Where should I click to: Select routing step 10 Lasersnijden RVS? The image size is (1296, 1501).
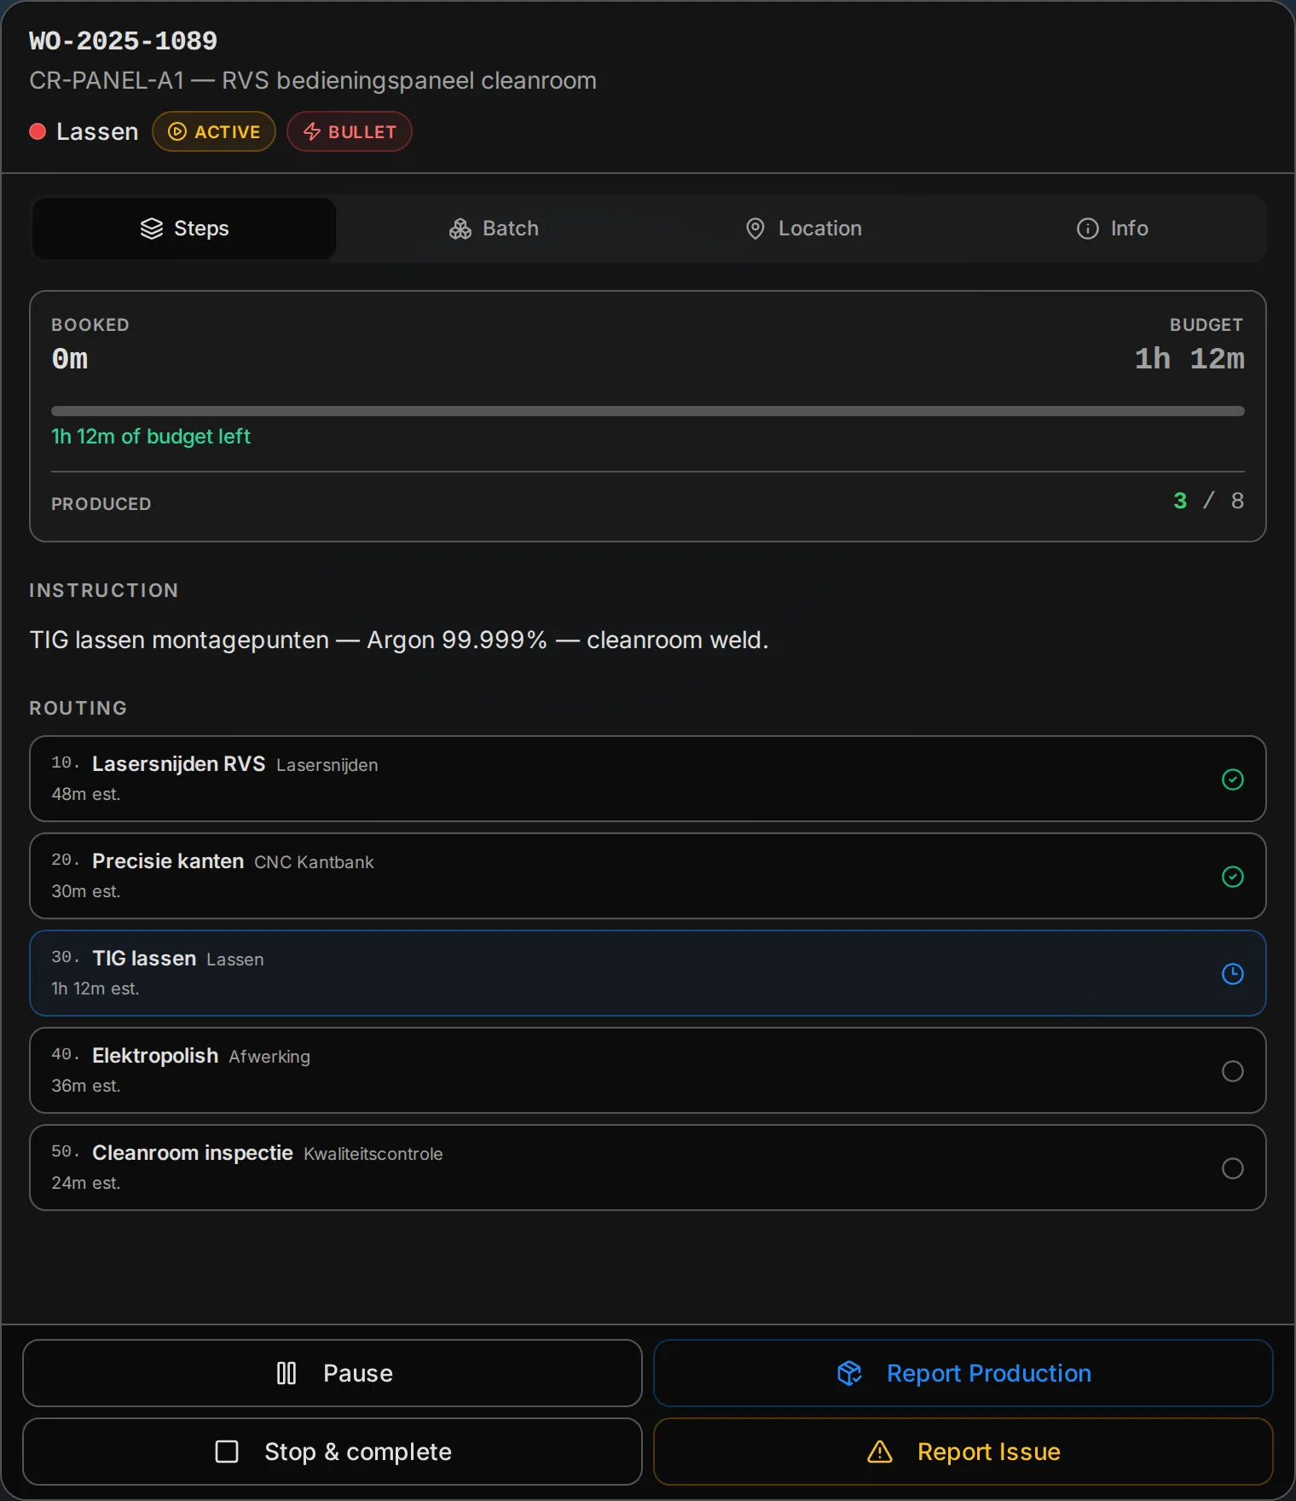pyautogui.click(x=648, y=779)
